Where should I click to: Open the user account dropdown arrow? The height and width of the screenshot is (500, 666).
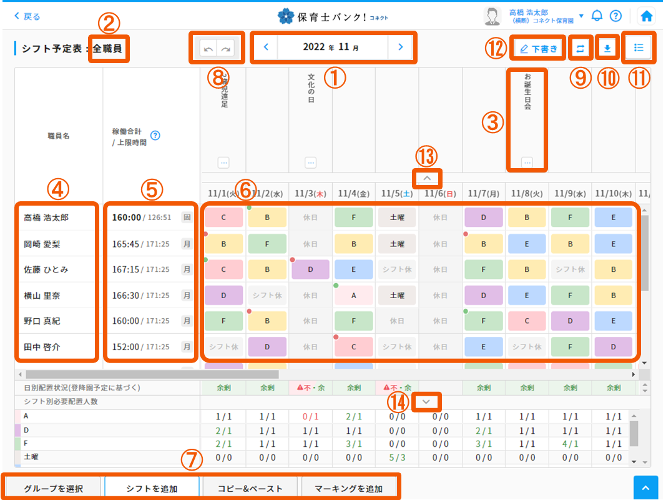click(581, 16)
